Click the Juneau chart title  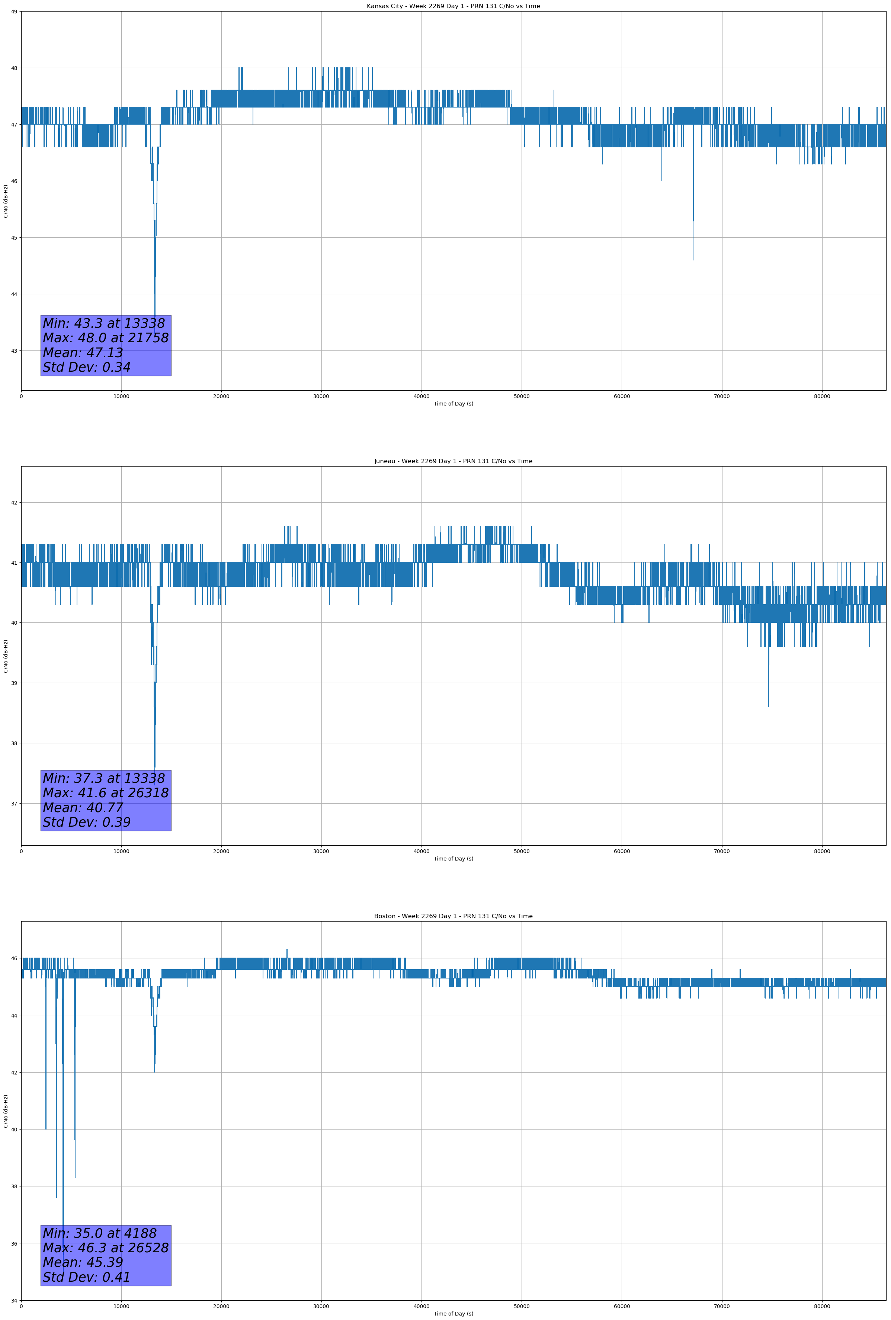point(453,461)
